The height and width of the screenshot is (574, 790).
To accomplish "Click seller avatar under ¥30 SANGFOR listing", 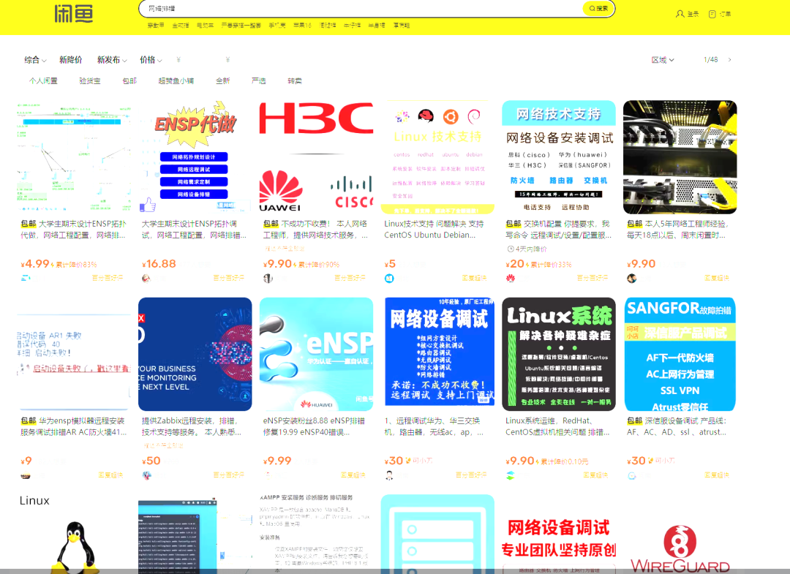I will point(632,475).
